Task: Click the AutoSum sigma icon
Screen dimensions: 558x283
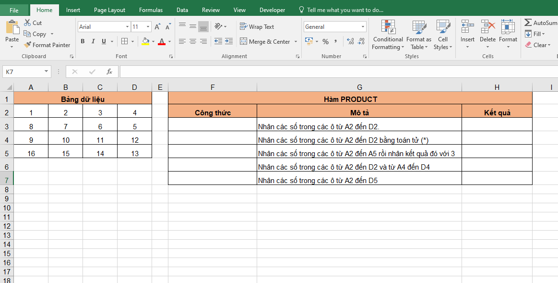Action: [528, 23]
